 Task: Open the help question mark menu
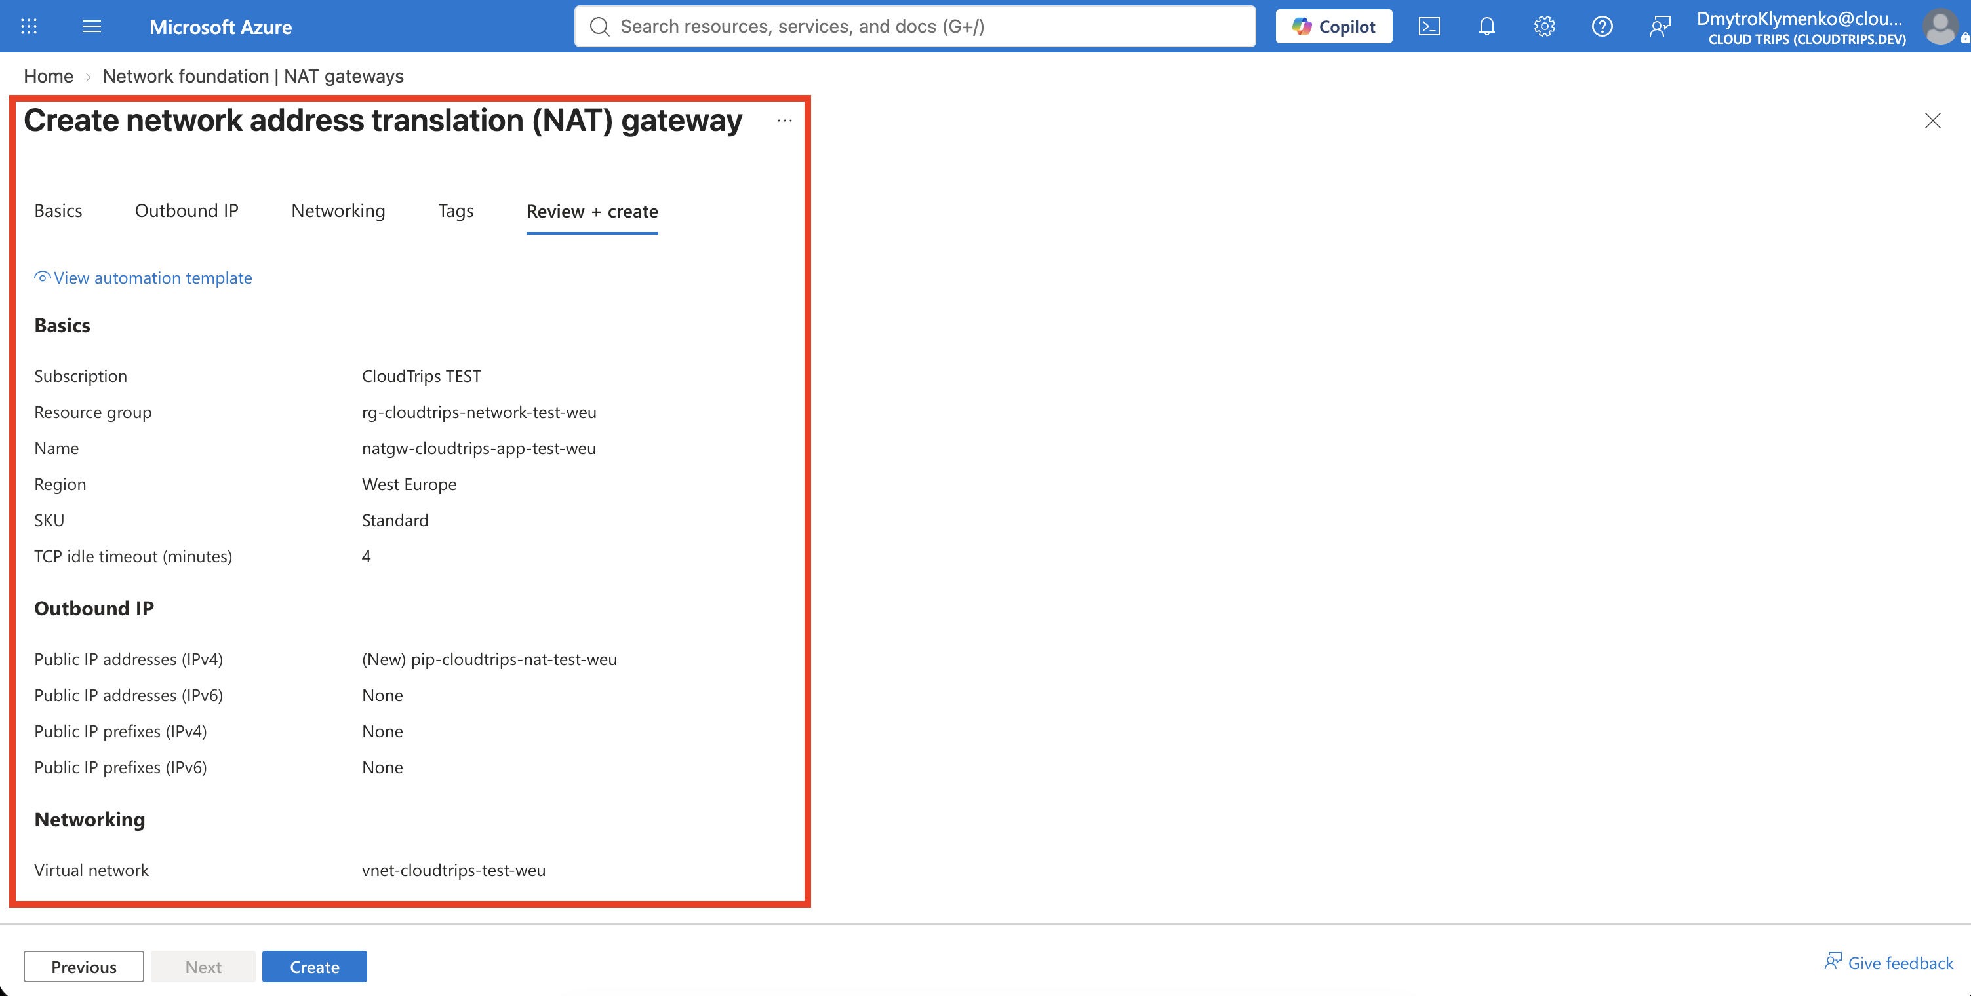tap(1601, 27)
